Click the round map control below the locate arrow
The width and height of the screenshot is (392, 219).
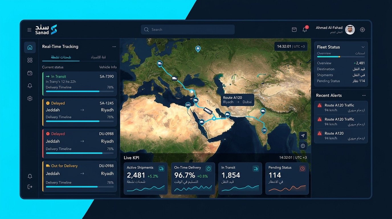tap(303, 146)
